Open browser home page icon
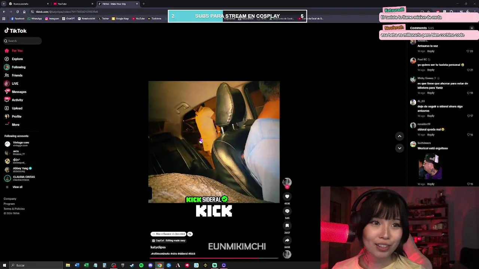 [24, 12]
